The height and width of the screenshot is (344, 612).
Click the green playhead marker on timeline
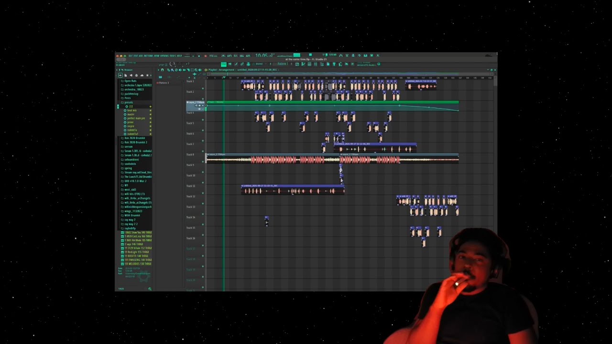click(x=224, y=78)
